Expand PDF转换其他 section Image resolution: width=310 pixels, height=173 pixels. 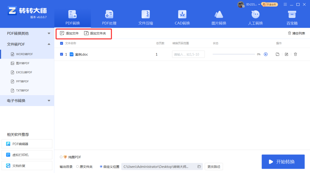[x=27, y=33]
